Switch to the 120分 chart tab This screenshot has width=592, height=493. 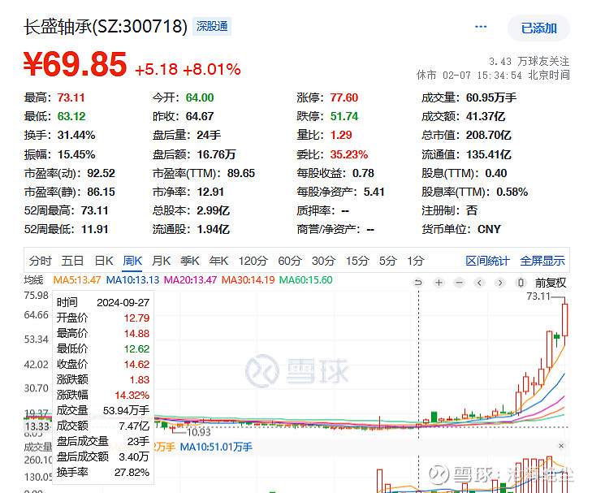[x=253, y=261]
